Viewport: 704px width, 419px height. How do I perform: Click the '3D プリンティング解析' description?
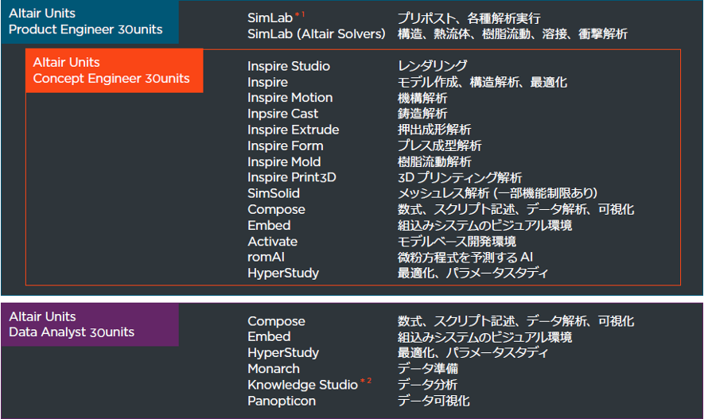pyautogui.click(x=460, y=177)
